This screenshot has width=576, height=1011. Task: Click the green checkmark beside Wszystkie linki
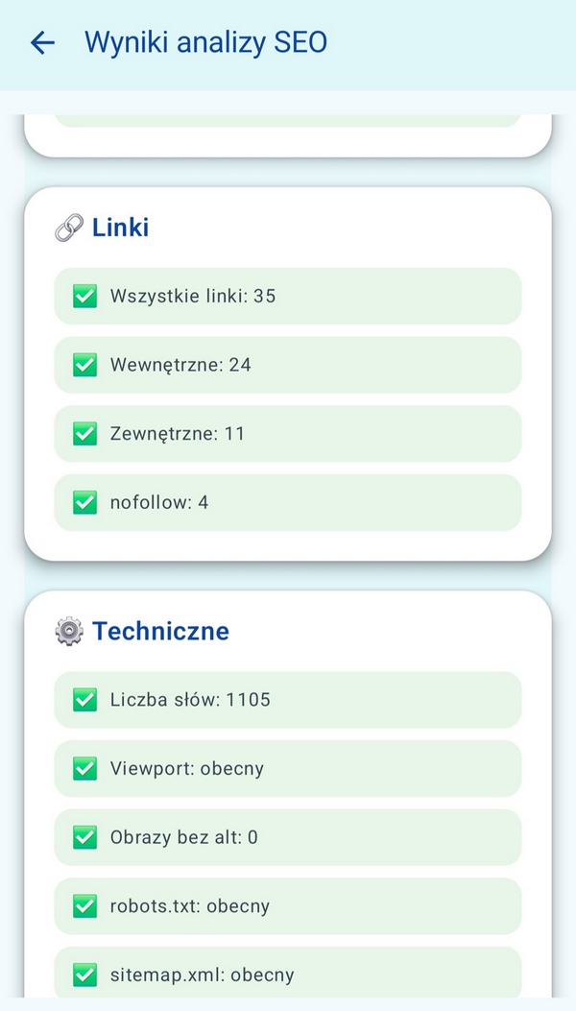(x=84, y=296)
